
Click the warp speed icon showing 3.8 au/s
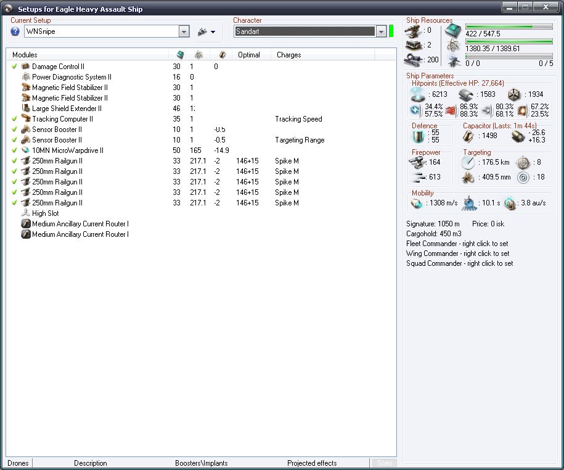510,204
